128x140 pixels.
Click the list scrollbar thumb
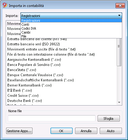coord(119,52)
